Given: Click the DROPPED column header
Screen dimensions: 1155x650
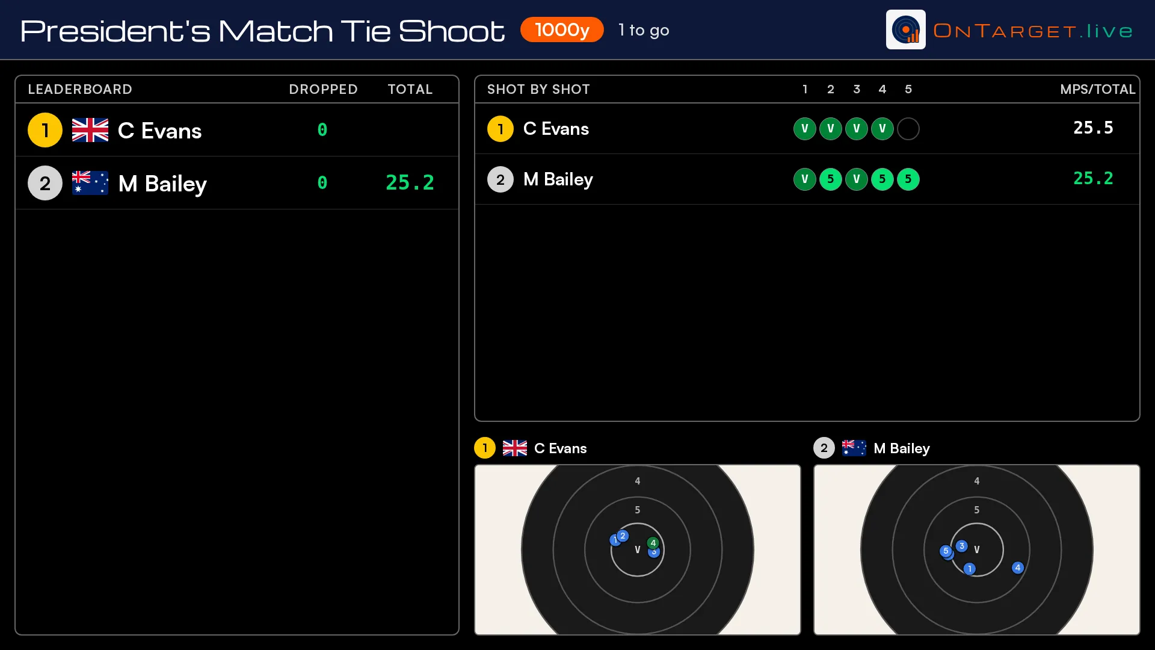Looking at the screenshot, I should (323, 89).
